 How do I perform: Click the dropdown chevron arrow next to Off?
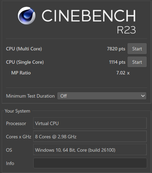coord(143,96)
